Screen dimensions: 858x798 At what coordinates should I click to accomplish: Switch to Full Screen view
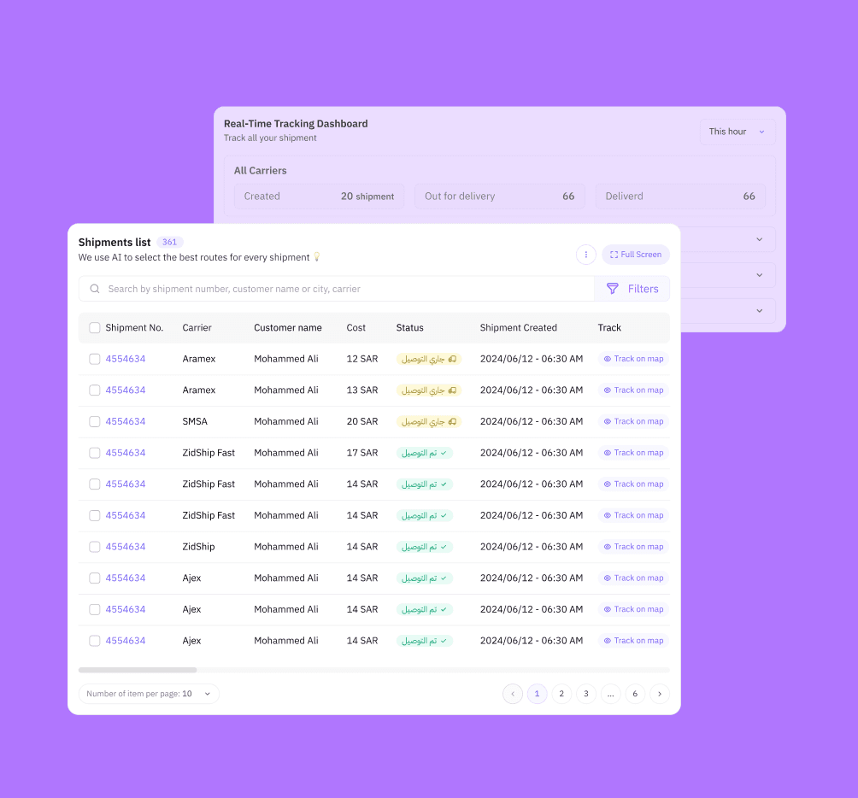(636, 255)
